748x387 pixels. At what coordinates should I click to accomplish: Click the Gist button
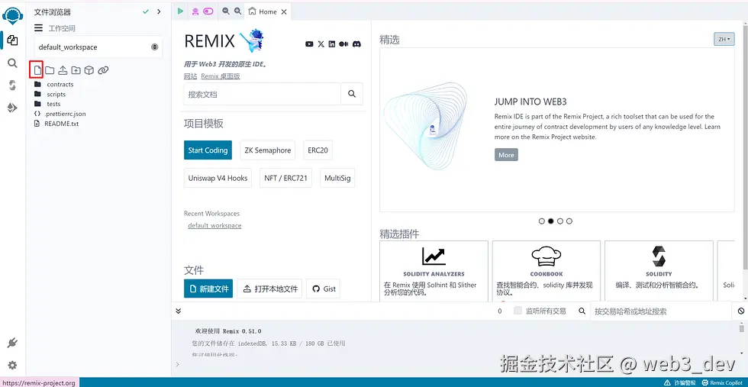pyautogui.click(x=324, y=289)
